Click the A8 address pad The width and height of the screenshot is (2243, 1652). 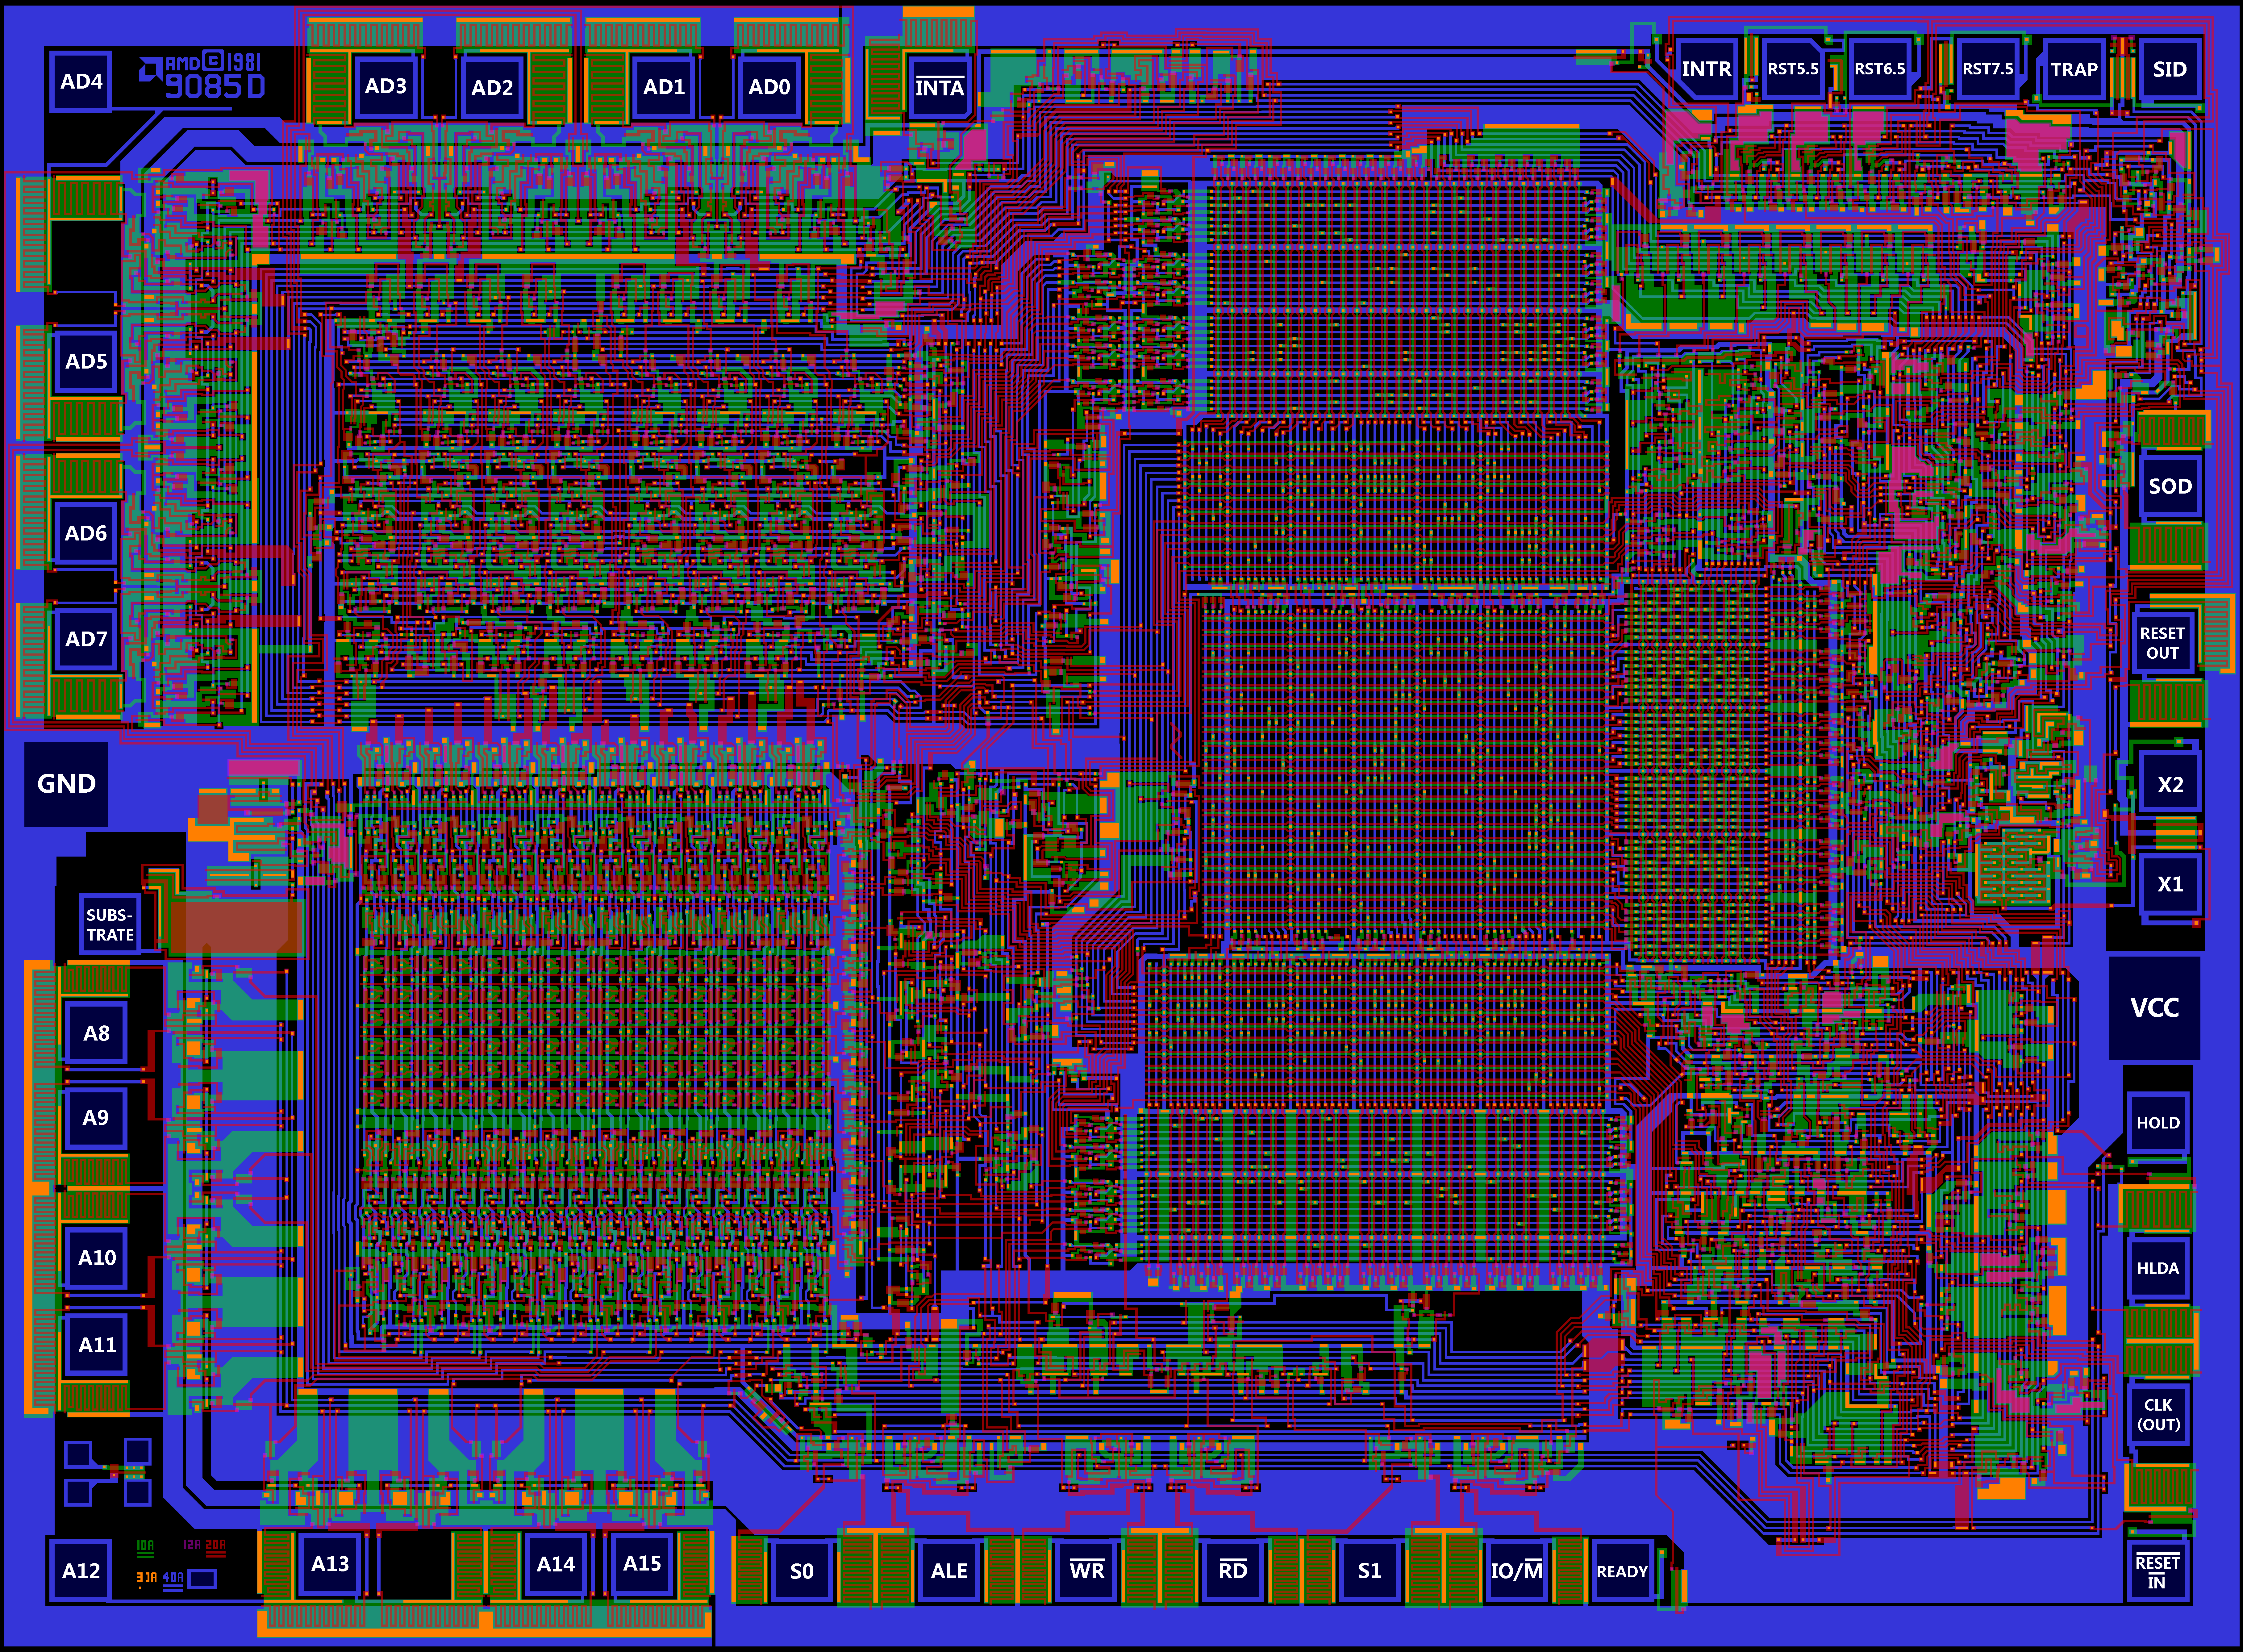[x=96, y=1033]
